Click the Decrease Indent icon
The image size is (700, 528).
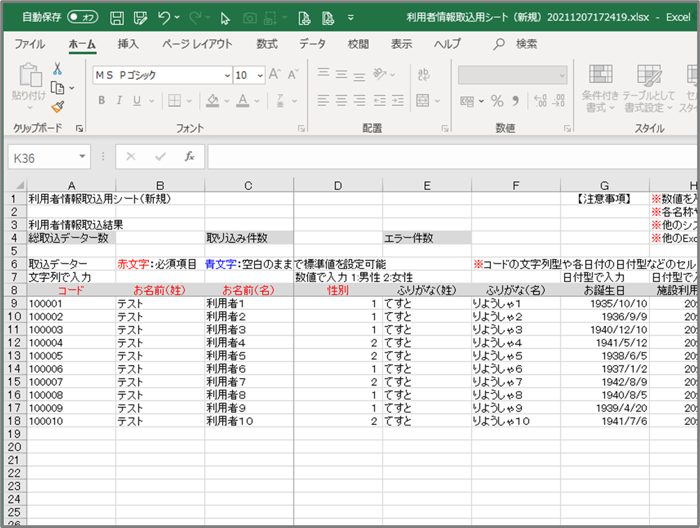click(380, 100)
